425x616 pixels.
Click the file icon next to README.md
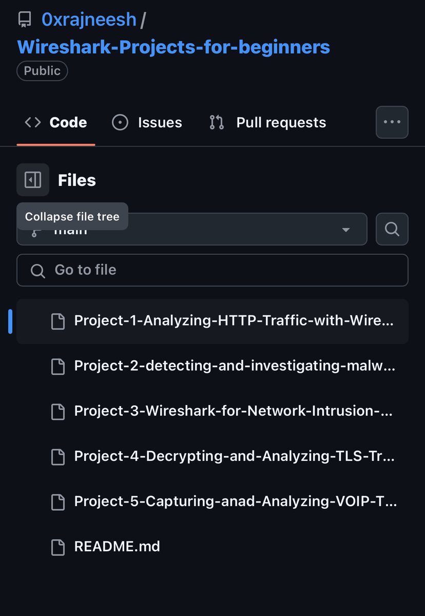click(58, 547)
